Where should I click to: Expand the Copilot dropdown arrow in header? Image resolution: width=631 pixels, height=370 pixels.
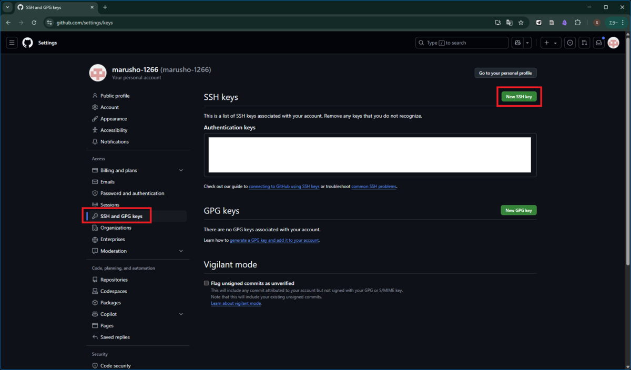click(527, 43)
